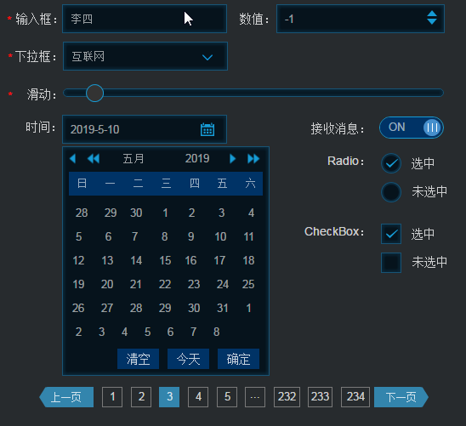Open the 五月 month selector in calendar
The width and height of the screenshot is (466, 426).
134,159
